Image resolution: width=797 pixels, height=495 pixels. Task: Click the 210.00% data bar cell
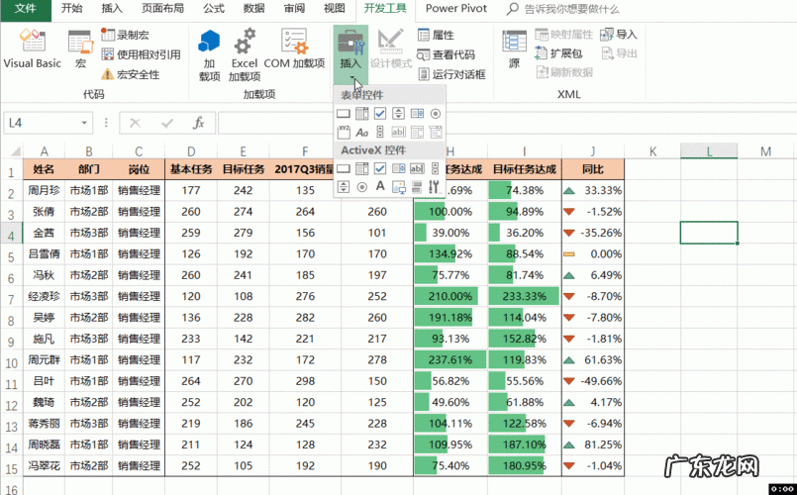[x=450, y=296]
